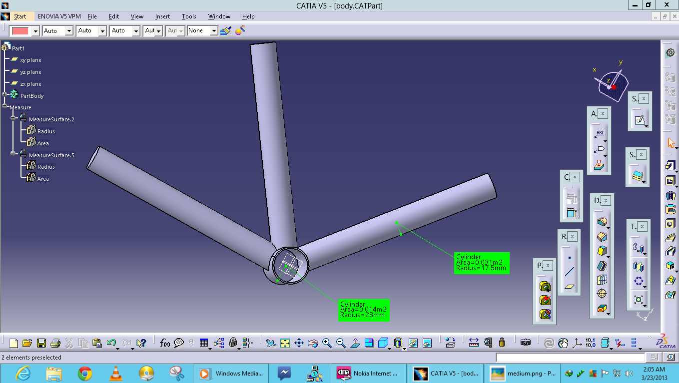Click the Measure Item icon
The image size is (679, 383).
488,343
